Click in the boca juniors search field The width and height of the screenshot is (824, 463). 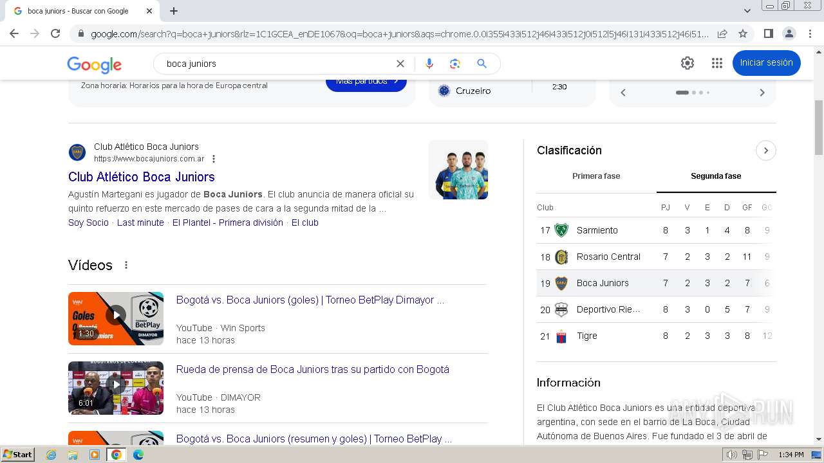click(x=277, y=64)
